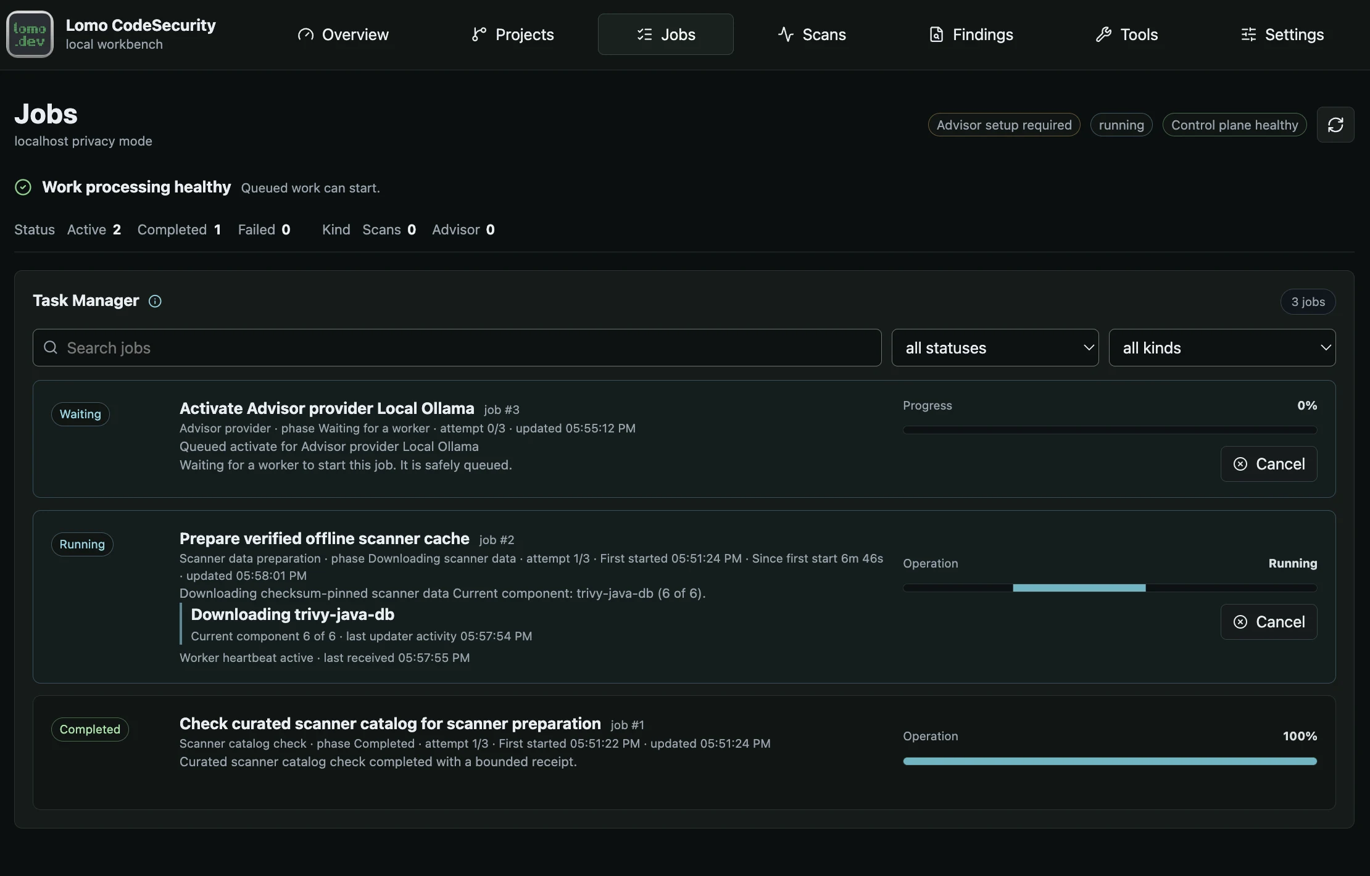Click the lomo.dev logo icon
1370x876 pixels.
[30, 34]
